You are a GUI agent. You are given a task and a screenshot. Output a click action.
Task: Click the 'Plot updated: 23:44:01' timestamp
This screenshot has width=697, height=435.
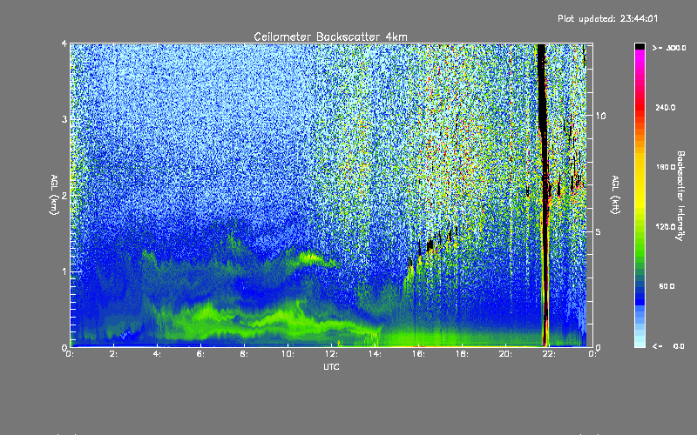coord(607,18)
